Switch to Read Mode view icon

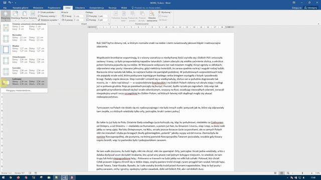coord(275,173)
